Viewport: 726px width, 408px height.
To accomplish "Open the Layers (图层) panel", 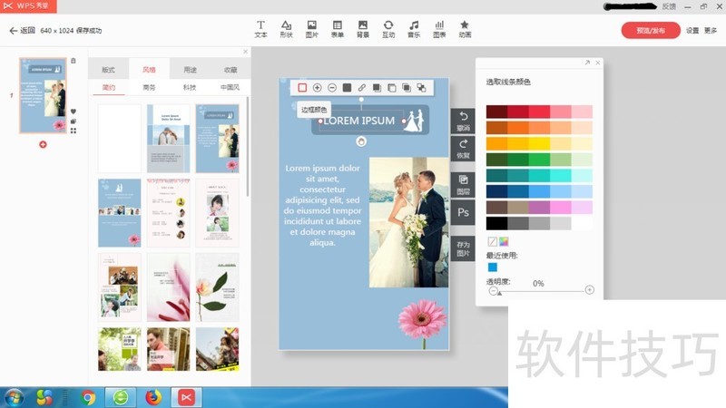I will click(463, 185).
